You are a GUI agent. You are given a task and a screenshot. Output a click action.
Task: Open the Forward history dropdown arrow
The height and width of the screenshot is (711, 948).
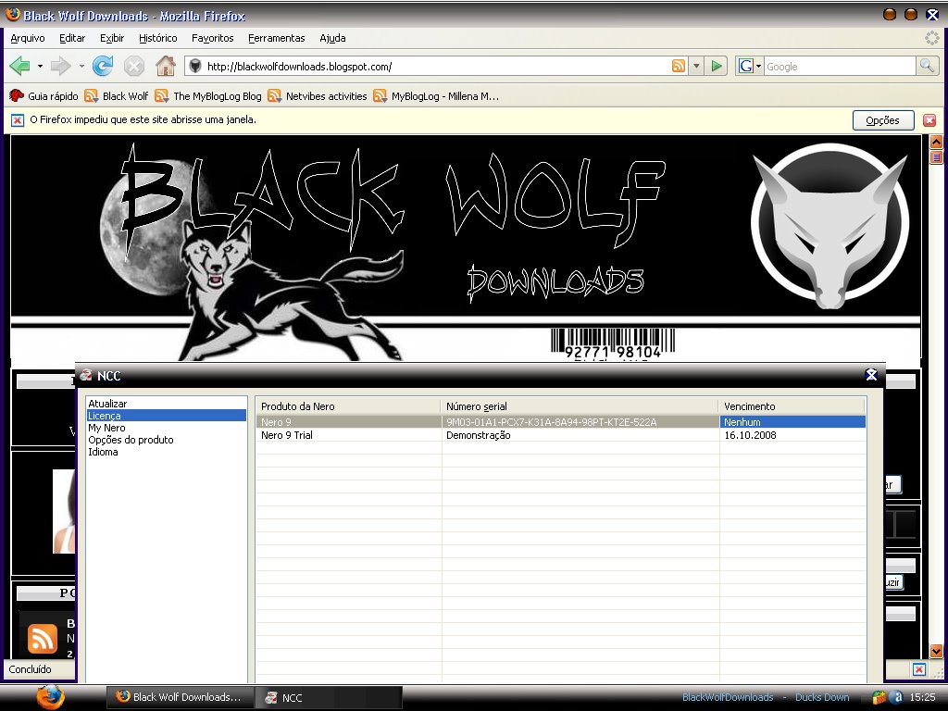point(81,66)
